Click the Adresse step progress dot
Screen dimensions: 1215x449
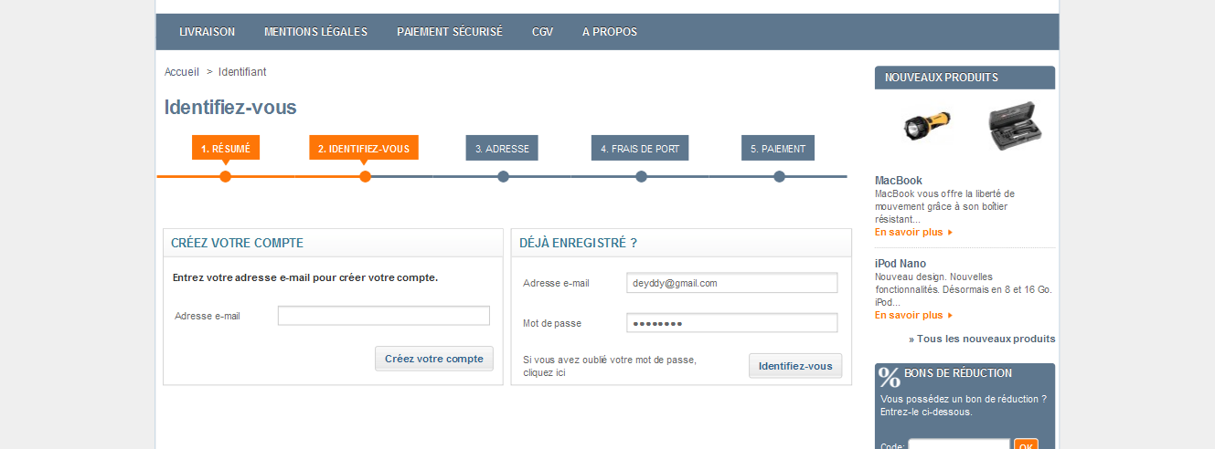pyautogui.click(x=503, y=176)
